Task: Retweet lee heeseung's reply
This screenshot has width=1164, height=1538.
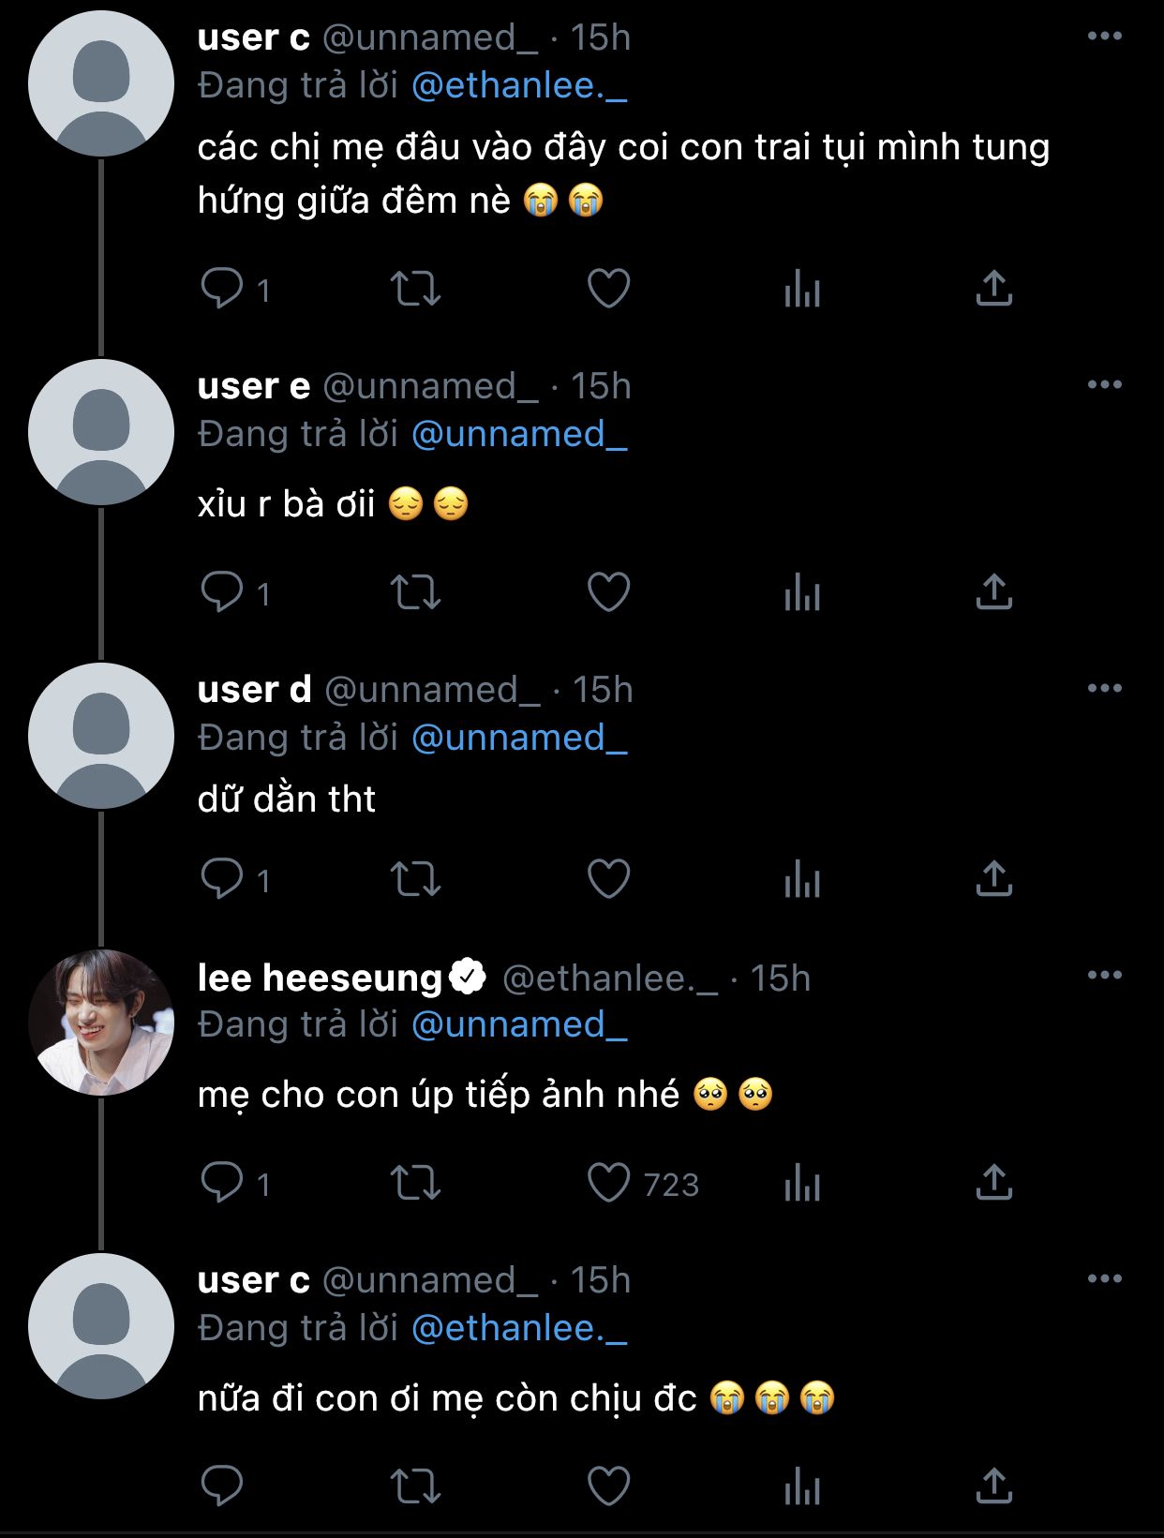Action: coord(415,1183)
